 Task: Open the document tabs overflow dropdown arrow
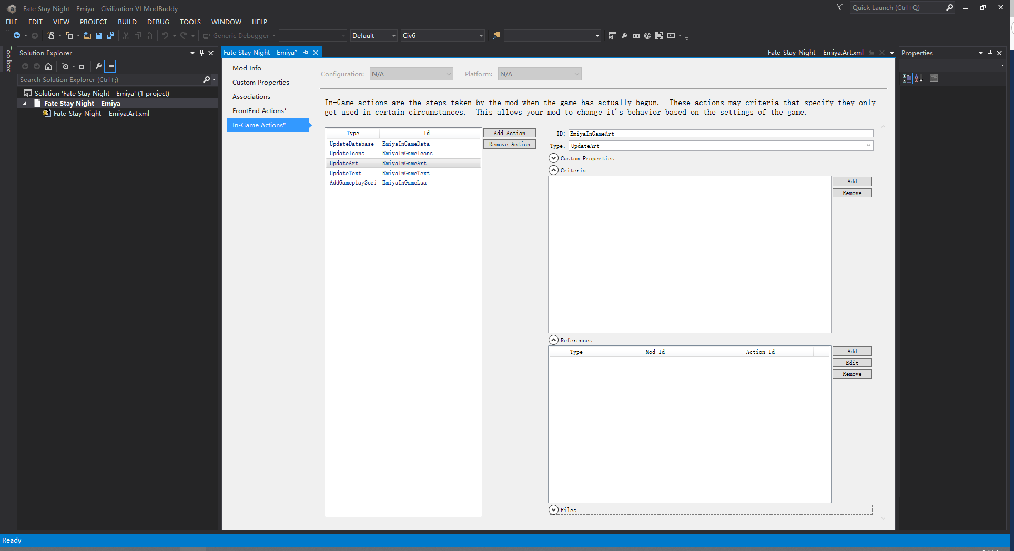tap(892, 53)
